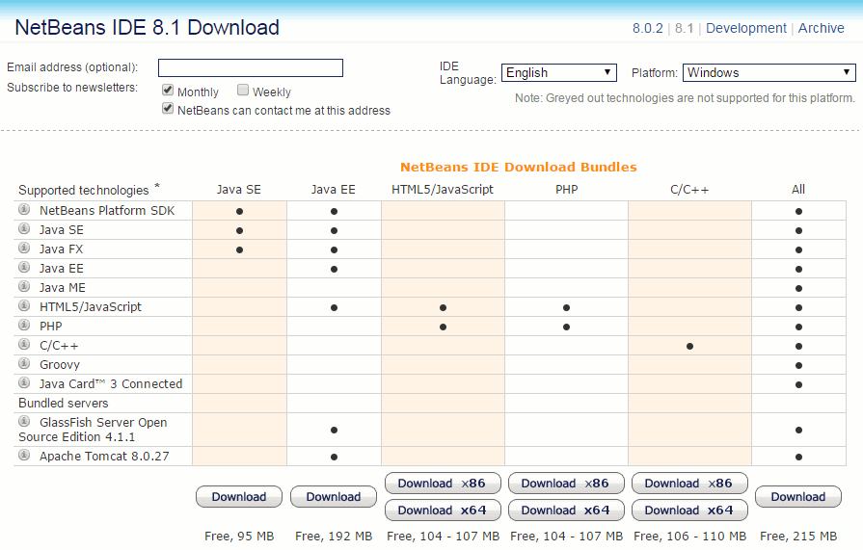Click info icon beside Apache Tomcat 8.0.27
The image size is (863, 550).
(24, 456)
